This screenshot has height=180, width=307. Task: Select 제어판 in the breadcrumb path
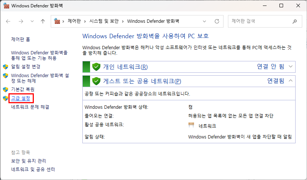(x=74, y=21)
